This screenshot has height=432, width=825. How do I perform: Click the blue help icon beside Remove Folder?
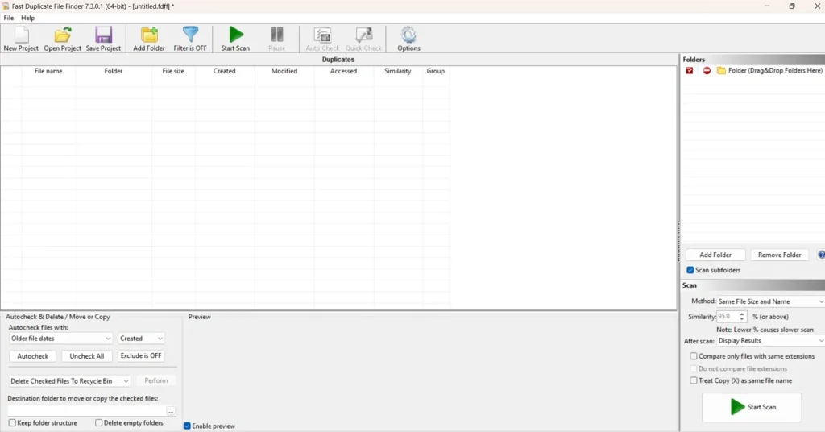(x=821, y=255)
